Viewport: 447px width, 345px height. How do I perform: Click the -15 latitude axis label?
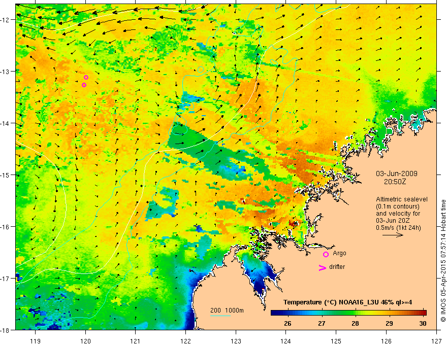click(6, 175)
